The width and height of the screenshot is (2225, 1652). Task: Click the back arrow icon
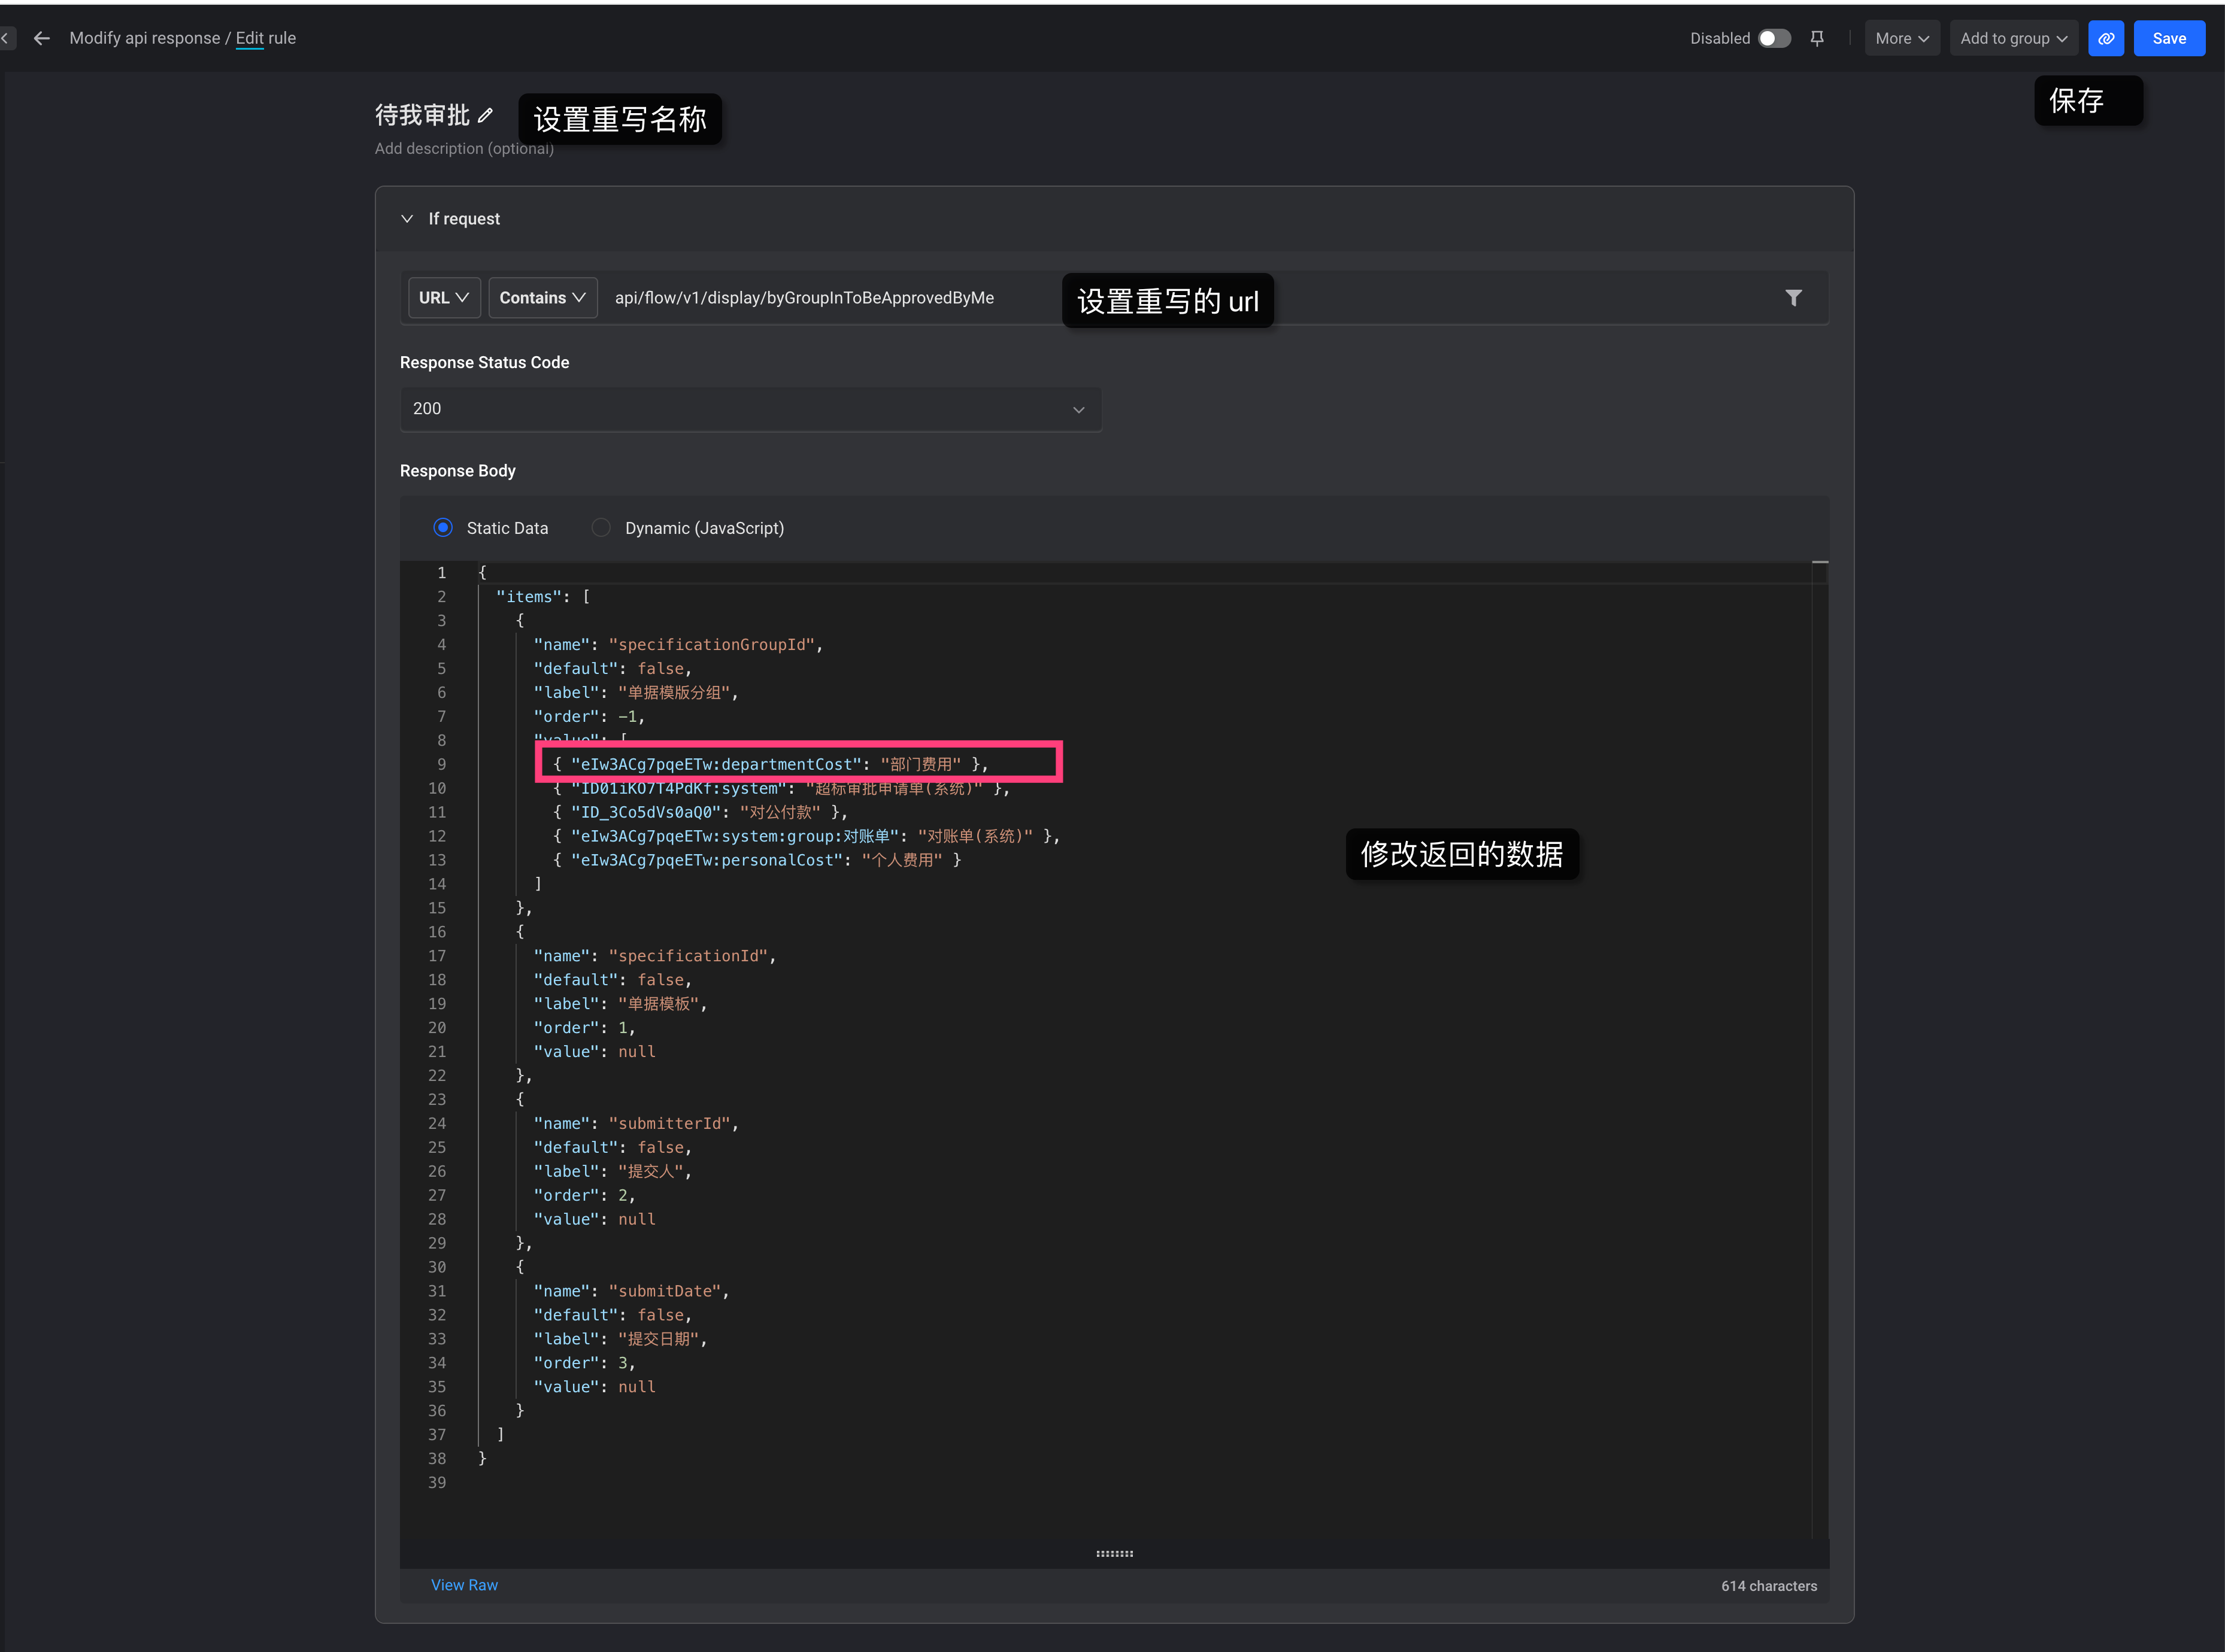42,38
